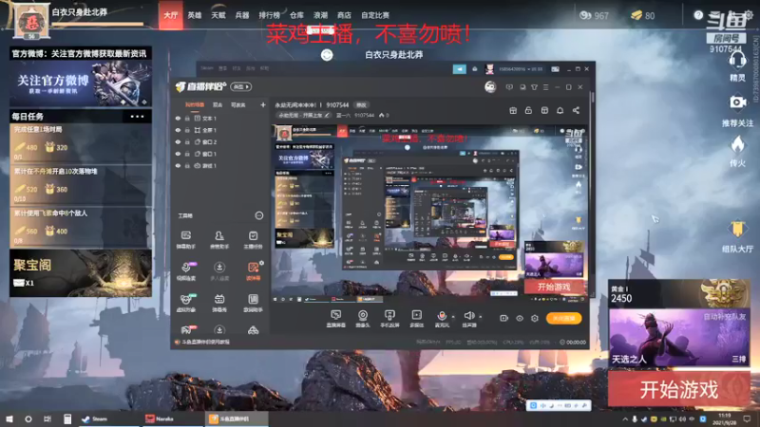Open the multi-person download tool icon
The width and height of the screenshot is (760, 427).
[x=219, y=271]
